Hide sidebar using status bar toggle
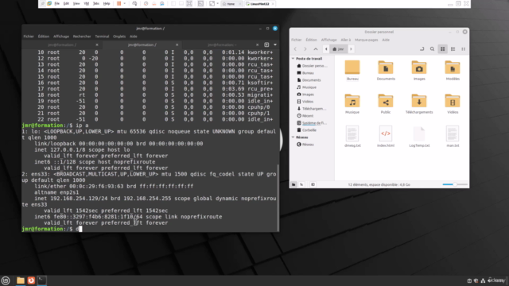 (x=313, y=184)
